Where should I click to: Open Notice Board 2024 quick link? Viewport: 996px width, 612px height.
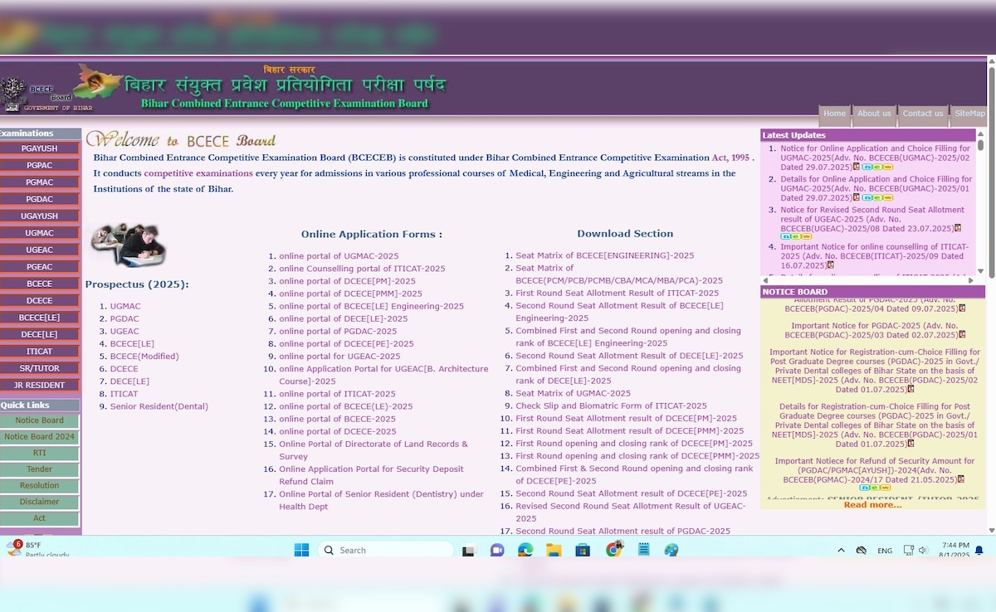[x=40, y=437]
